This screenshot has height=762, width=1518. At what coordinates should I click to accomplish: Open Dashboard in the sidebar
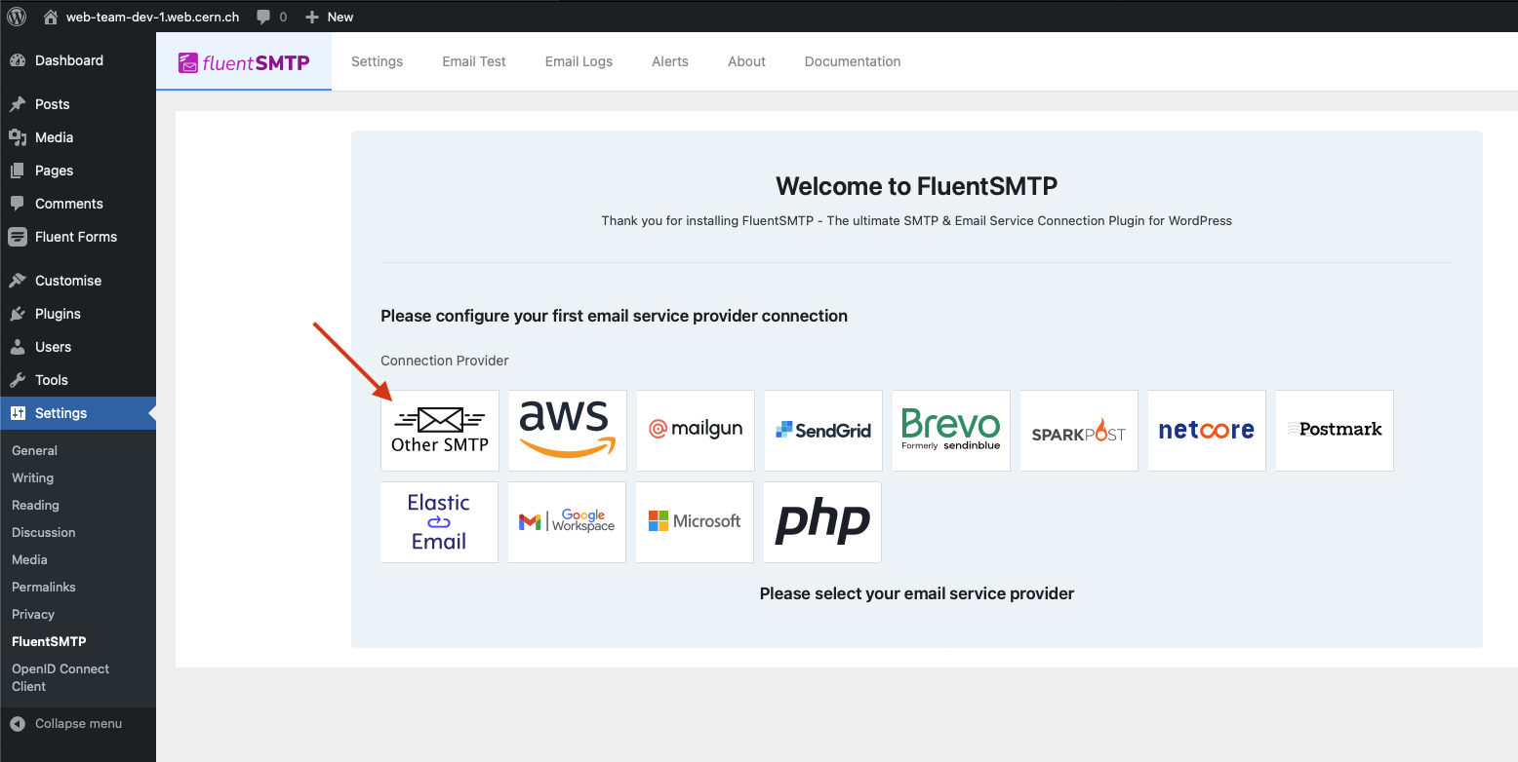[x=78, y=60]
